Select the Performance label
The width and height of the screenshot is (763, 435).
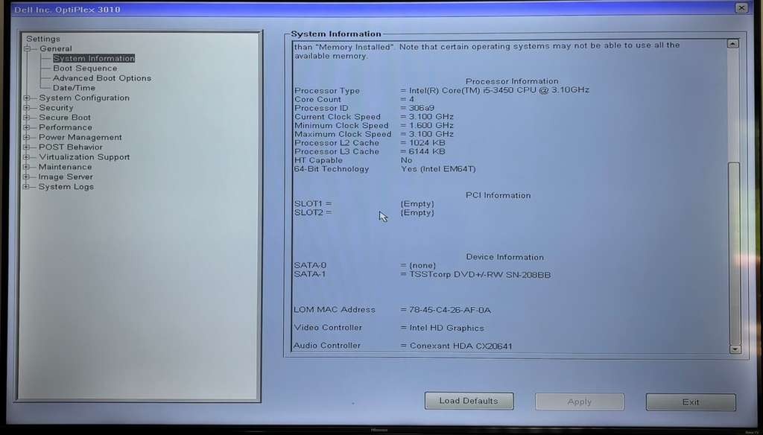coord(66,127)
